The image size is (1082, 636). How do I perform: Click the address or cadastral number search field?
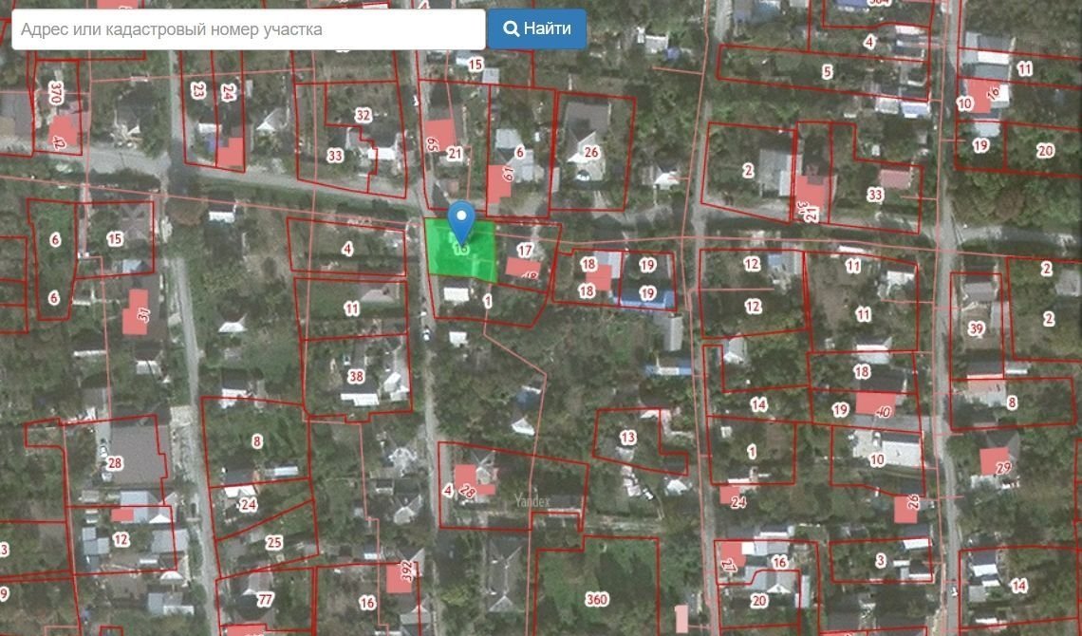(249, 29)
